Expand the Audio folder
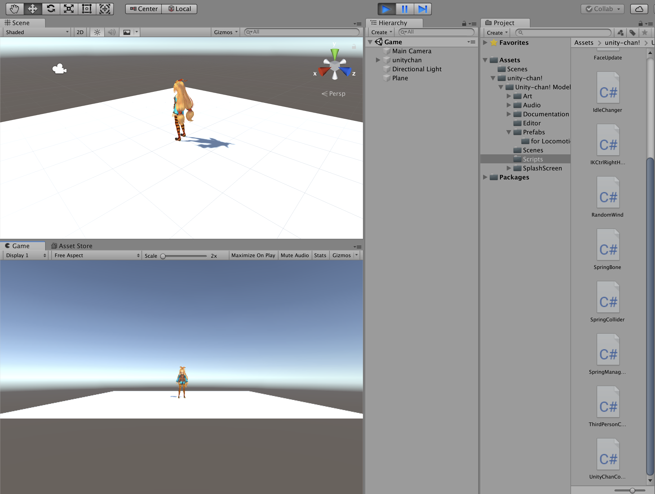Viewport: 655px width, 494px height. point(509,105)
